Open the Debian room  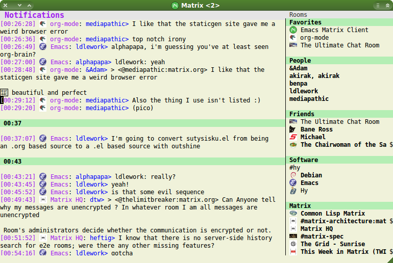[x=311, y=175]
